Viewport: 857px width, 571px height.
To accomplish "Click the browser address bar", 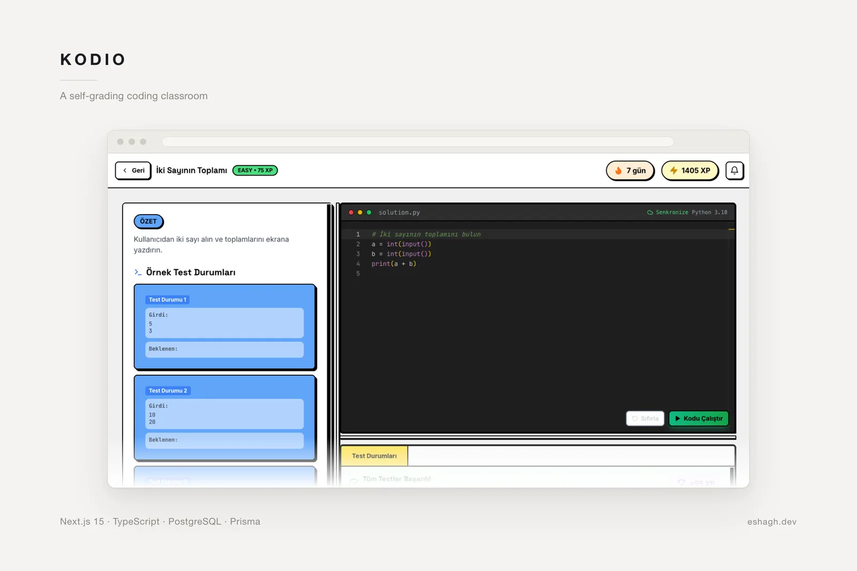I will tap(418, 142).
